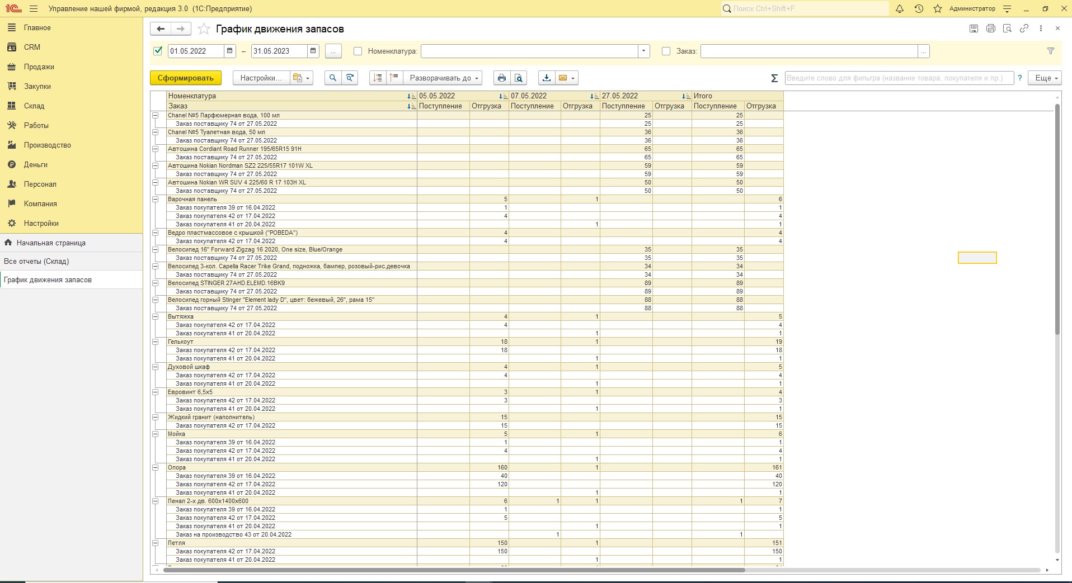Open the hamburger main menu
1072x583 pixels.
click(x=34, y=9)
